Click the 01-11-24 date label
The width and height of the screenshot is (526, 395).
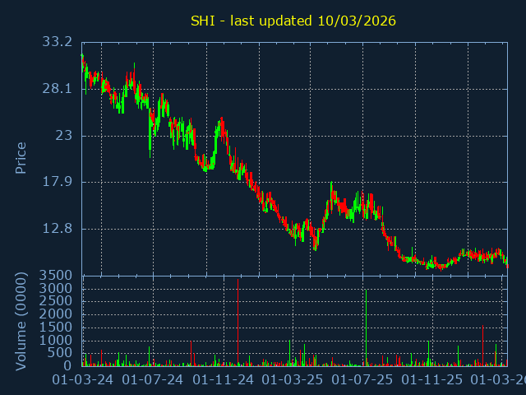(x=224, y=380)
